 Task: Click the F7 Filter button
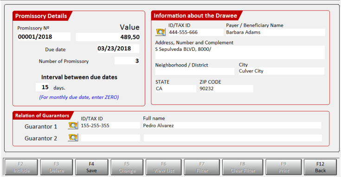202,167
